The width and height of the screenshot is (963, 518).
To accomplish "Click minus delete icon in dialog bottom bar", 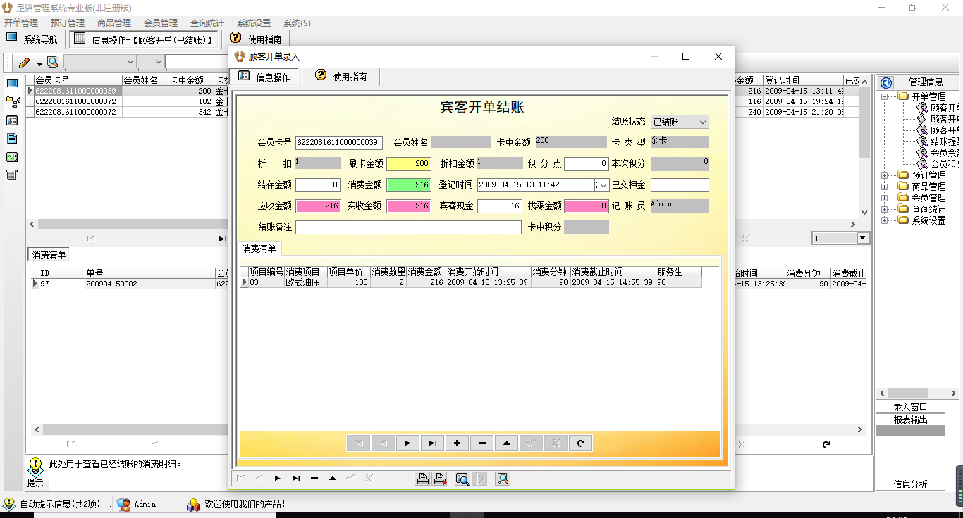I will pos(314,479).
